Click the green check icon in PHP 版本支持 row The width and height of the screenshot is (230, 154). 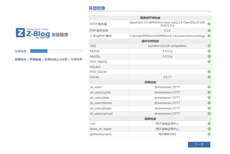point(209,30)
